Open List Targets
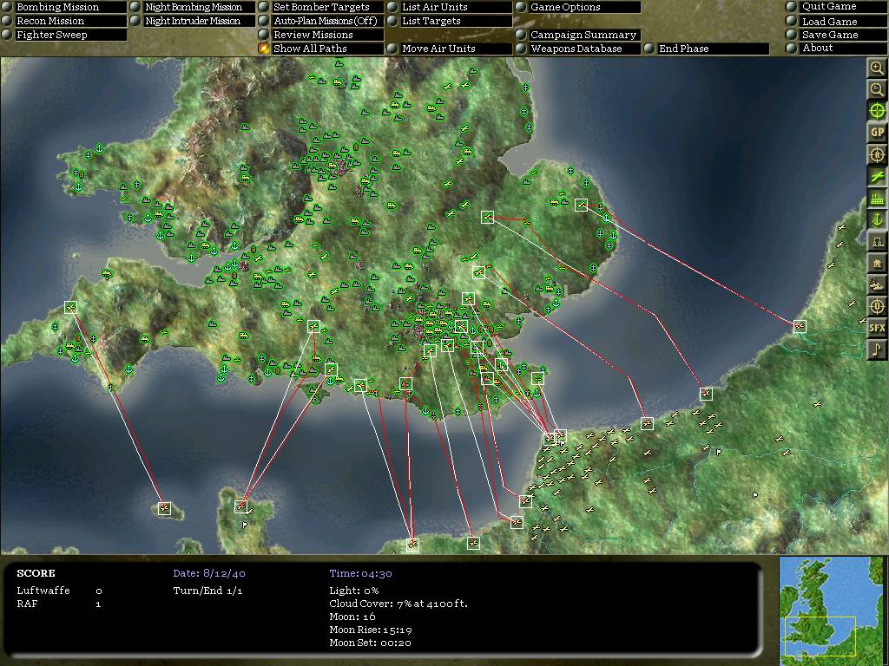 tap(450, 21)
